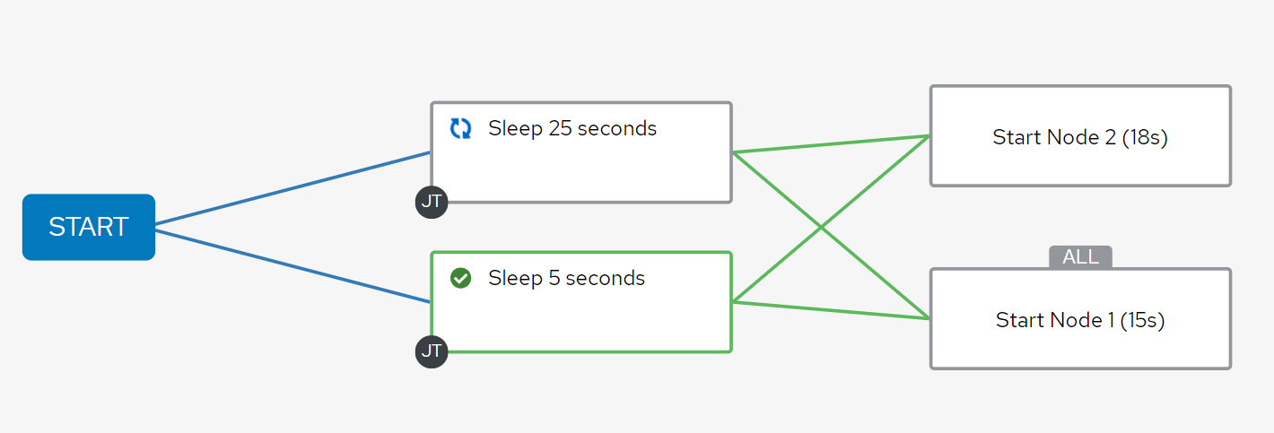This screenshot has height=433, width=1274.
Task: Click the running sync icon on Sleep 25 seconds
Action: pyautogui.click(x=460, y=128)
